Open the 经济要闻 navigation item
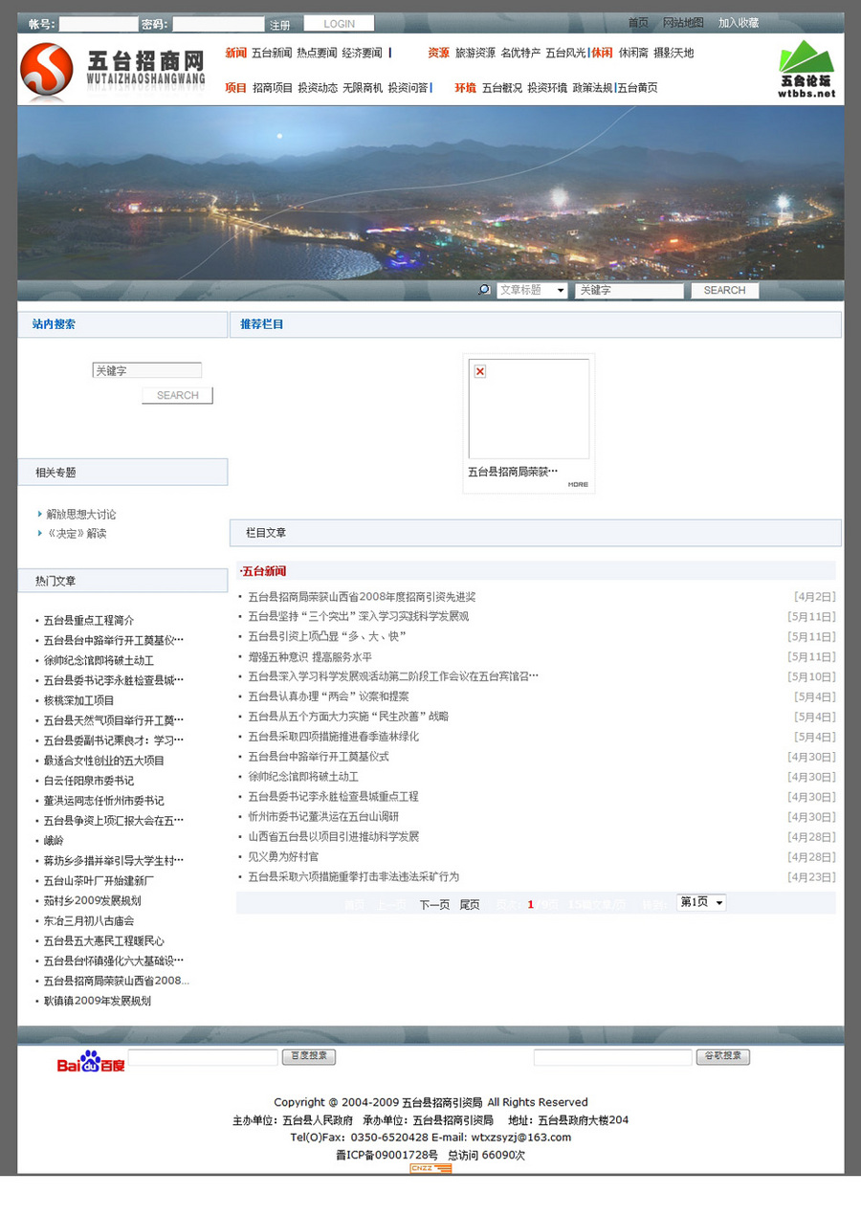This screenshot has width=861, height=1215. [x=362, y=54]
